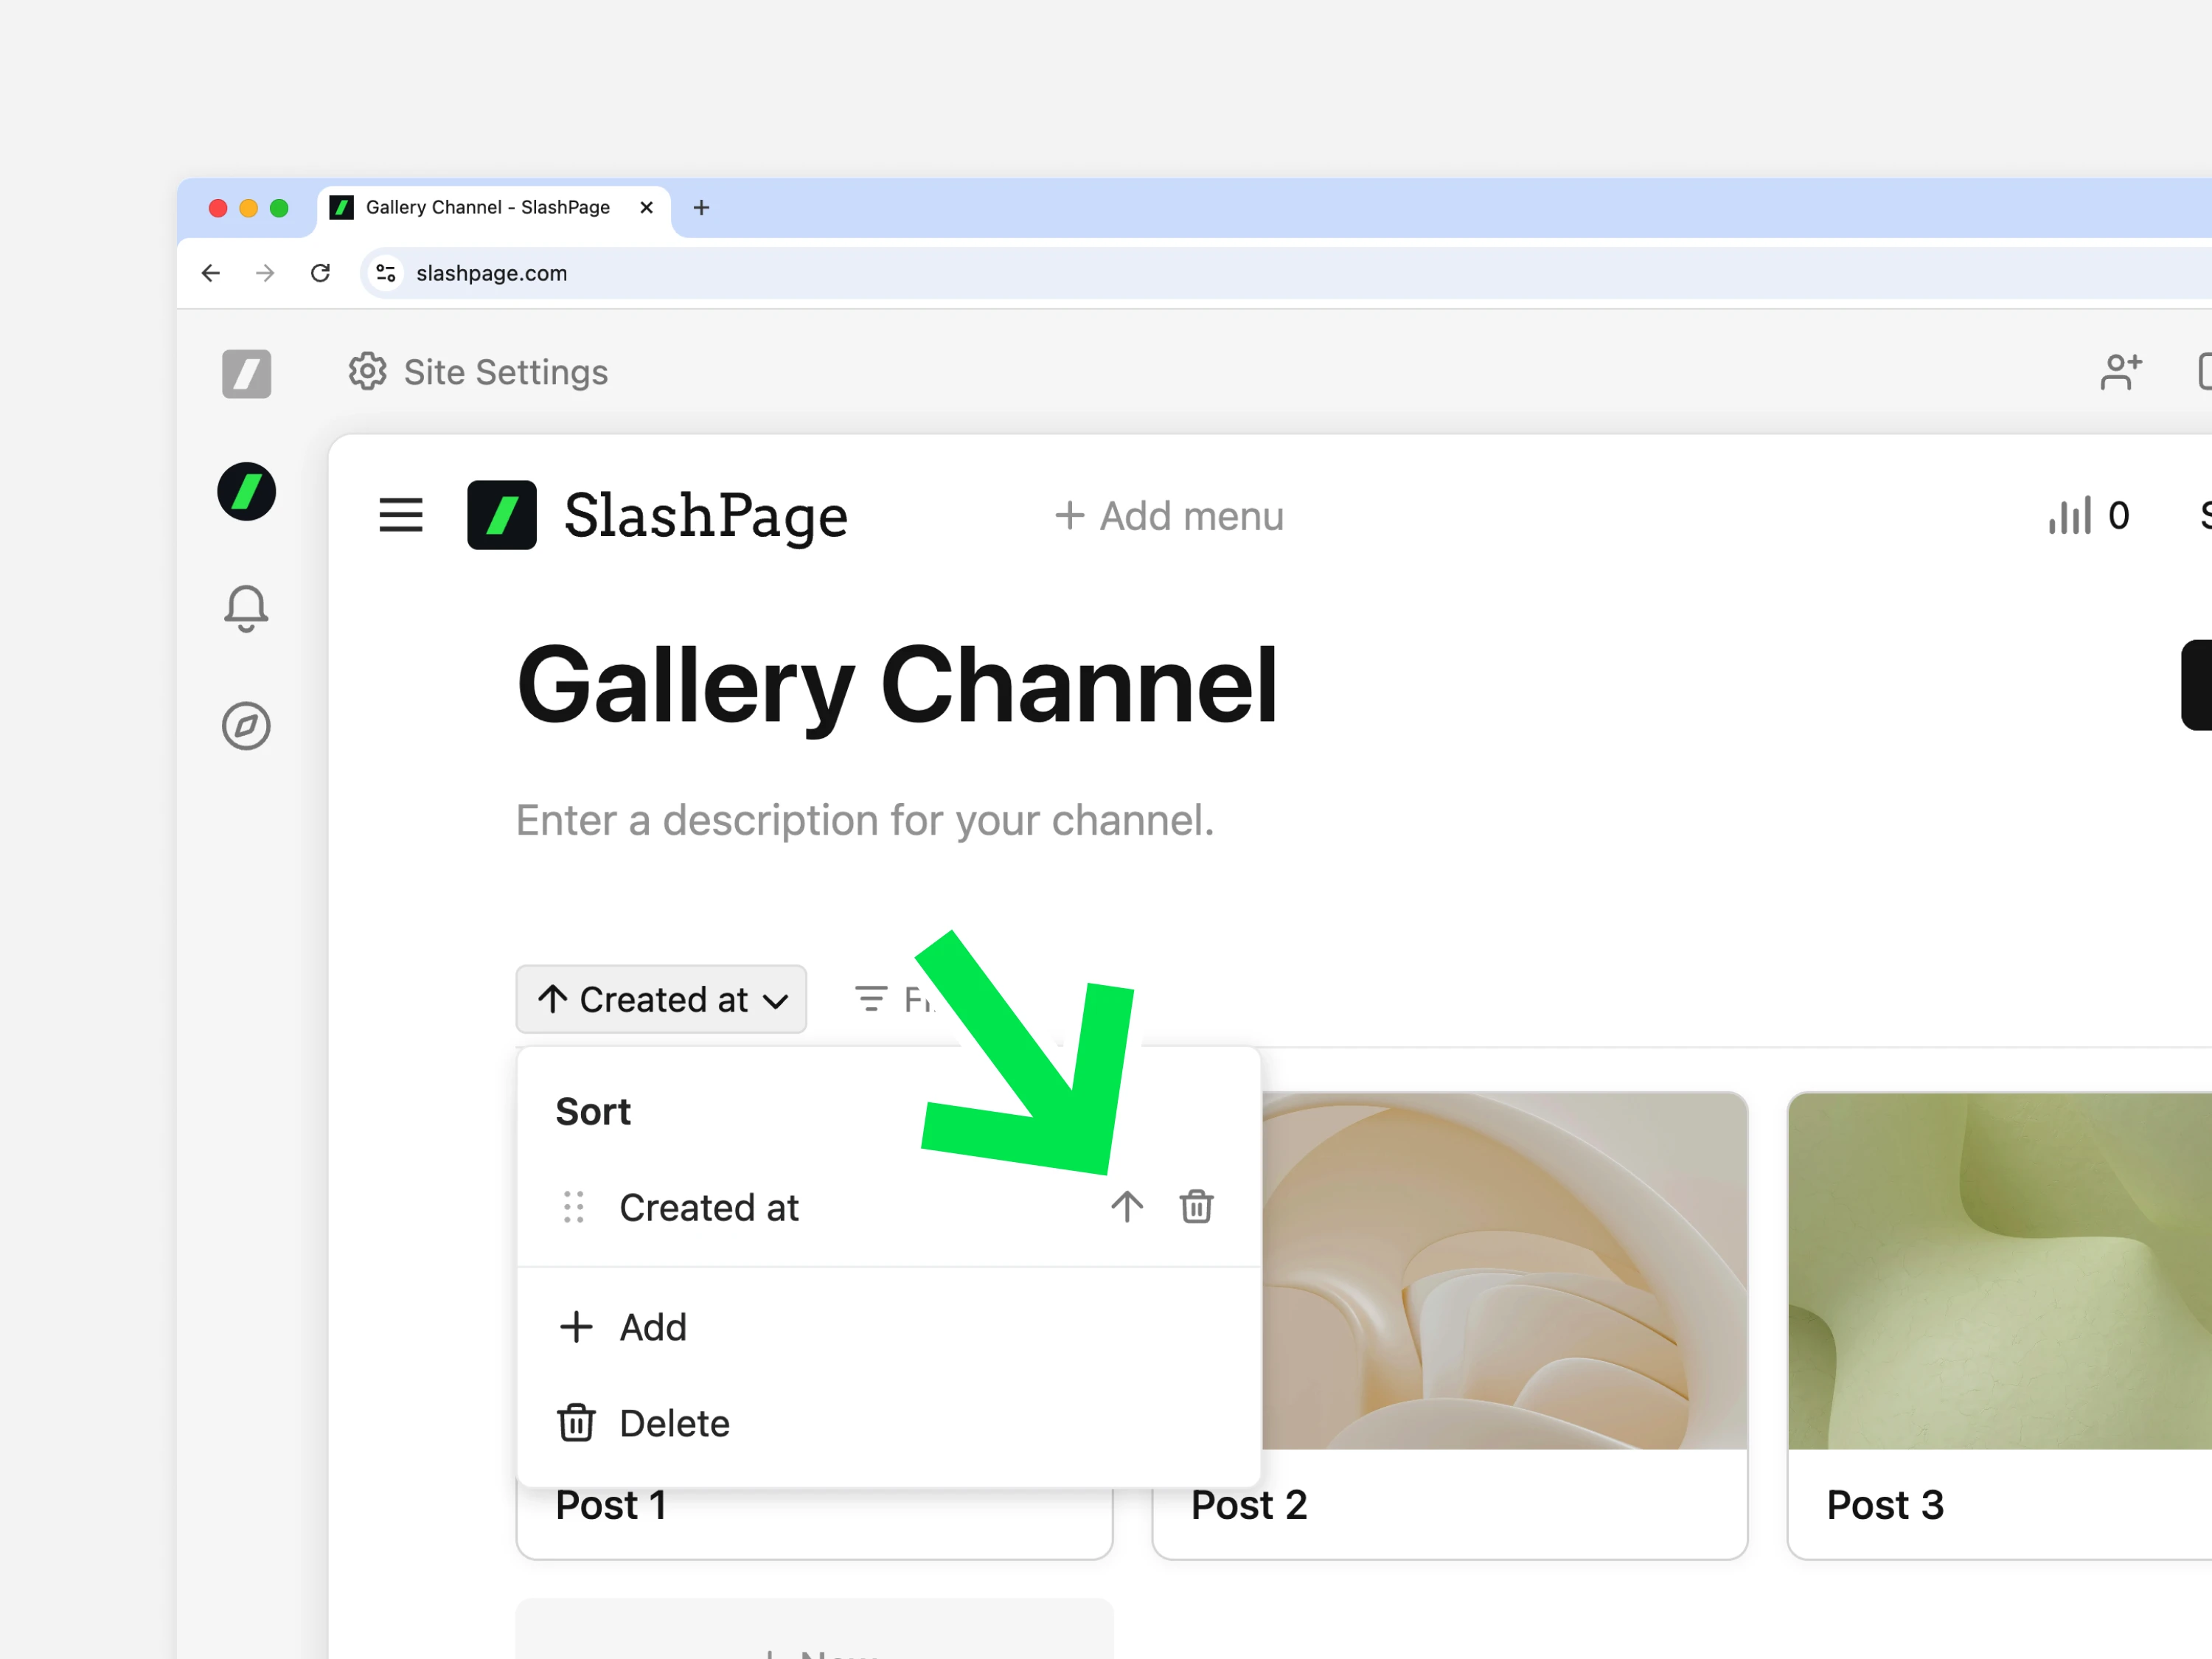Click the gray SlashPage logo in sidebar

pos(246,374)
